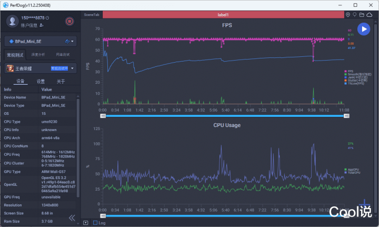Select the OpenGL row label

pyautogui.click(x=11, y=184)
